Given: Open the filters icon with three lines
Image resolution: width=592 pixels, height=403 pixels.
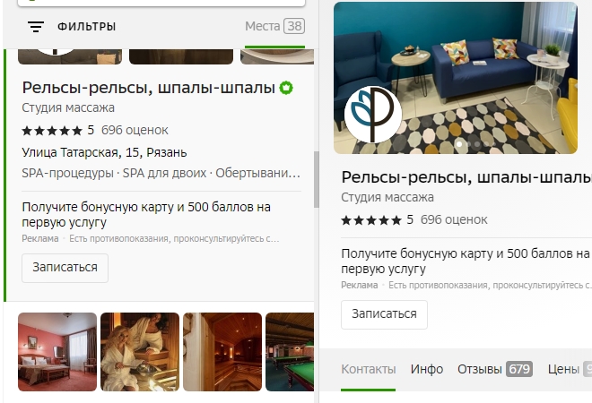Looking at the screenshot, I should click(x=36, y=26).
